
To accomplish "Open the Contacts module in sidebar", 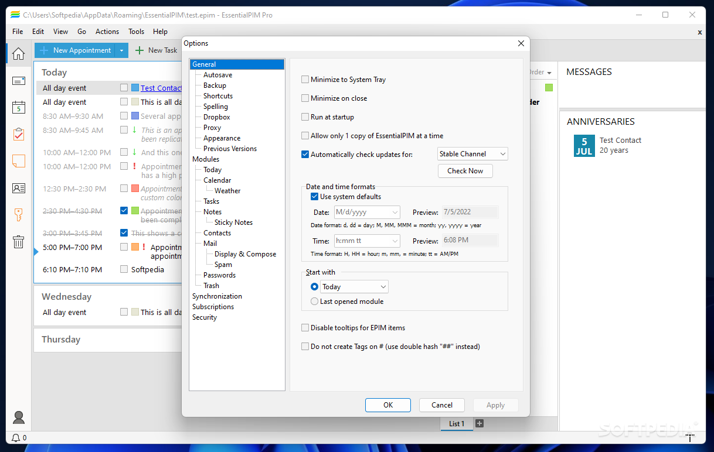I will [19, 188].
